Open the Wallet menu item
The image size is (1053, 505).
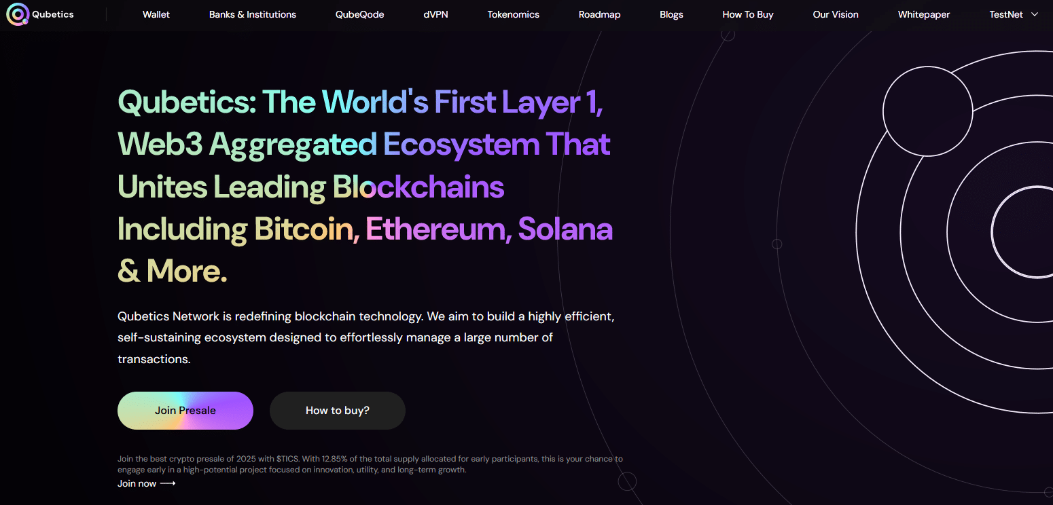pyautogui.click(x=156, y=14)
